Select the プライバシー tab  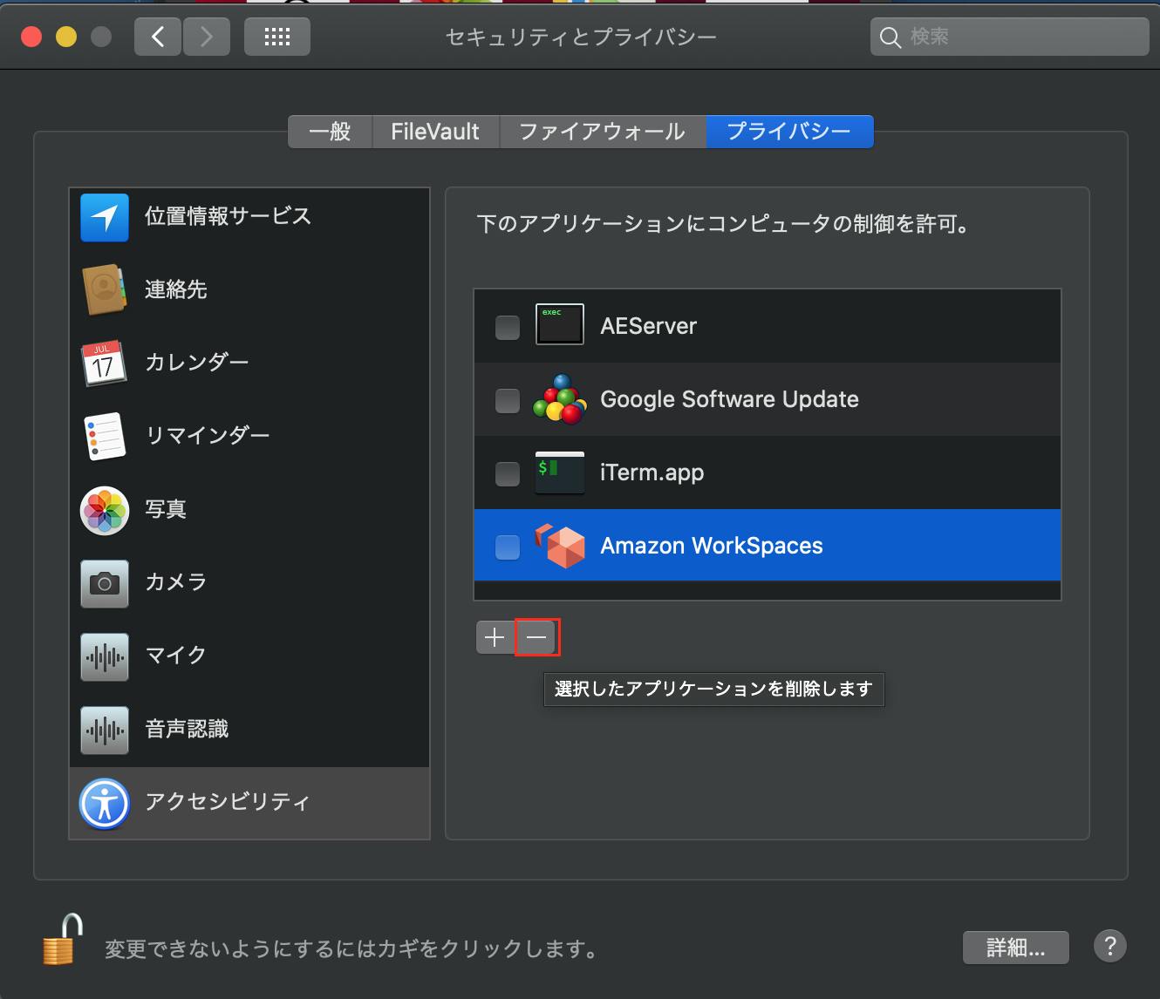pos(789,132)
